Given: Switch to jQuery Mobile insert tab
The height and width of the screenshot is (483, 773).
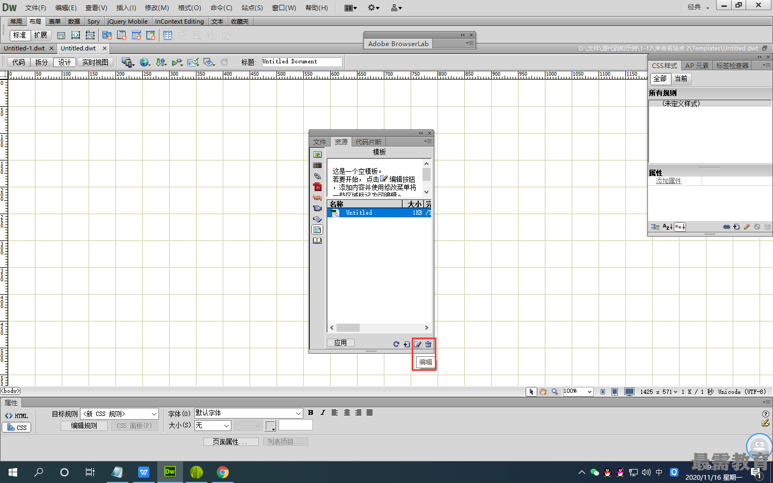Looking at the screenshot, I should click(x=127, y=21).
